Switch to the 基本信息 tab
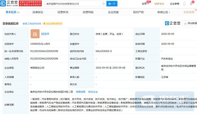Screen dimensions: 197x114 (12, 12)
